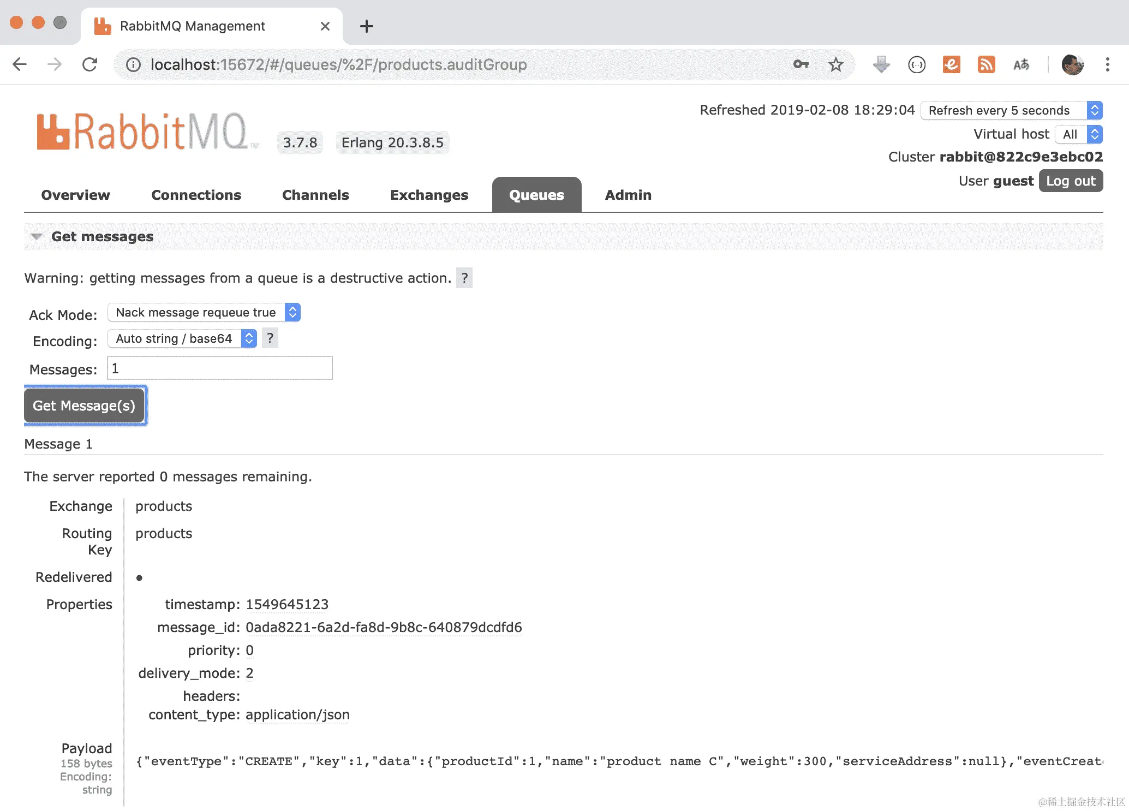Open the Ack Mode dropdown
This screenshot has height=811, width=1129.
pyautogui.click(x=204, y=312)
